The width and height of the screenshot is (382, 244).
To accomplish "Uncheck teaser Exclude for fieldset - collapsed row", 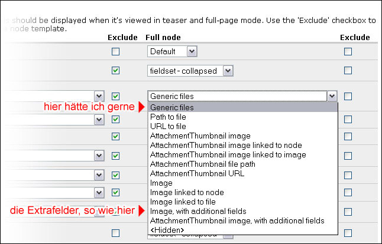I will coord(115,71).
